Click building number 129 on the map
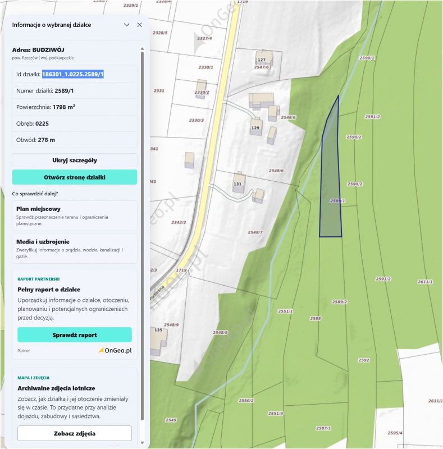 [x=255, y=128]
